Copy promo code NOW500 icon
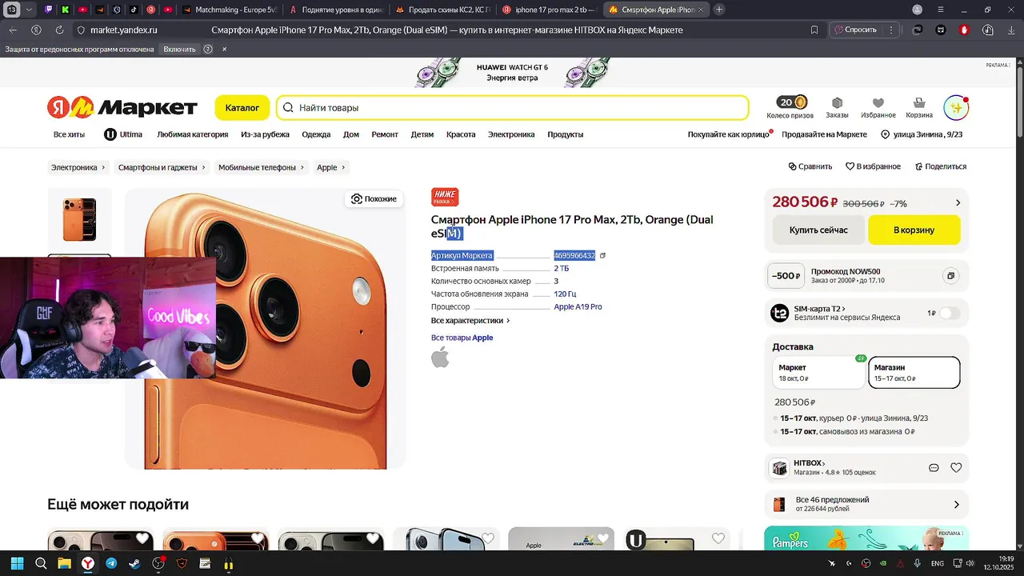 click(x=950, y=276)
